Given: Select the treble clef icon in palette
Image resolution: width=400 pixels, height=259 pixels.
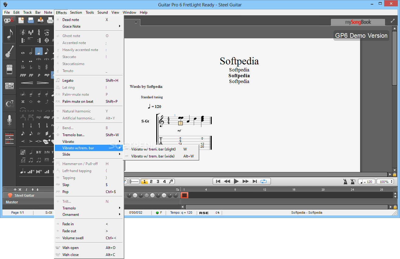Looking at the screenshot, I should coord(23,33).
